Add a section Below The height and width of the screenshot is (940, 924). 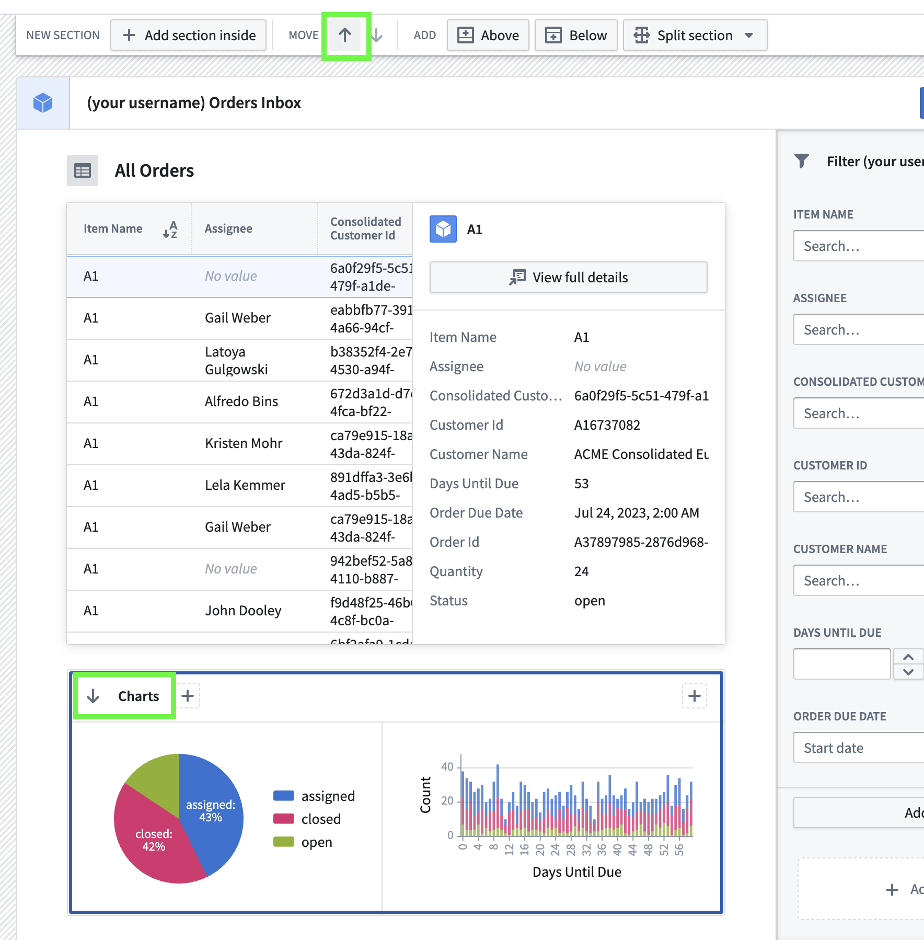576,36
